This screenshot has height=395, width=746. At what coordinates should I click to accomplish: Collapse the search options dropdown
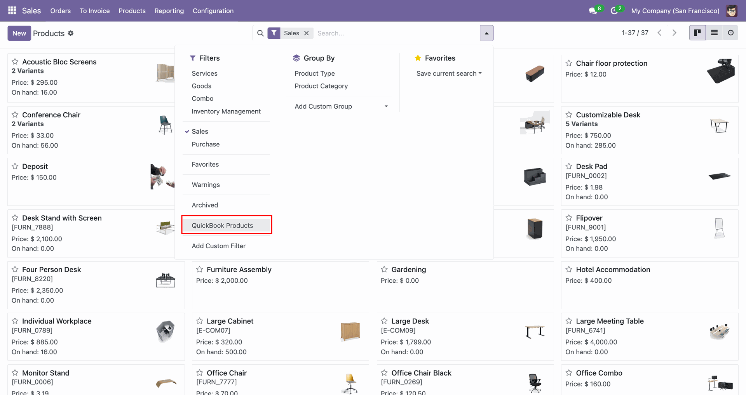[x=486, y=33]
